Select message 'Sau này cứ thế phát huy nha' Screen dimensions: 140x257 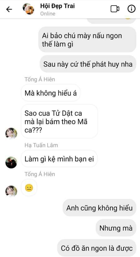(88, 64)
